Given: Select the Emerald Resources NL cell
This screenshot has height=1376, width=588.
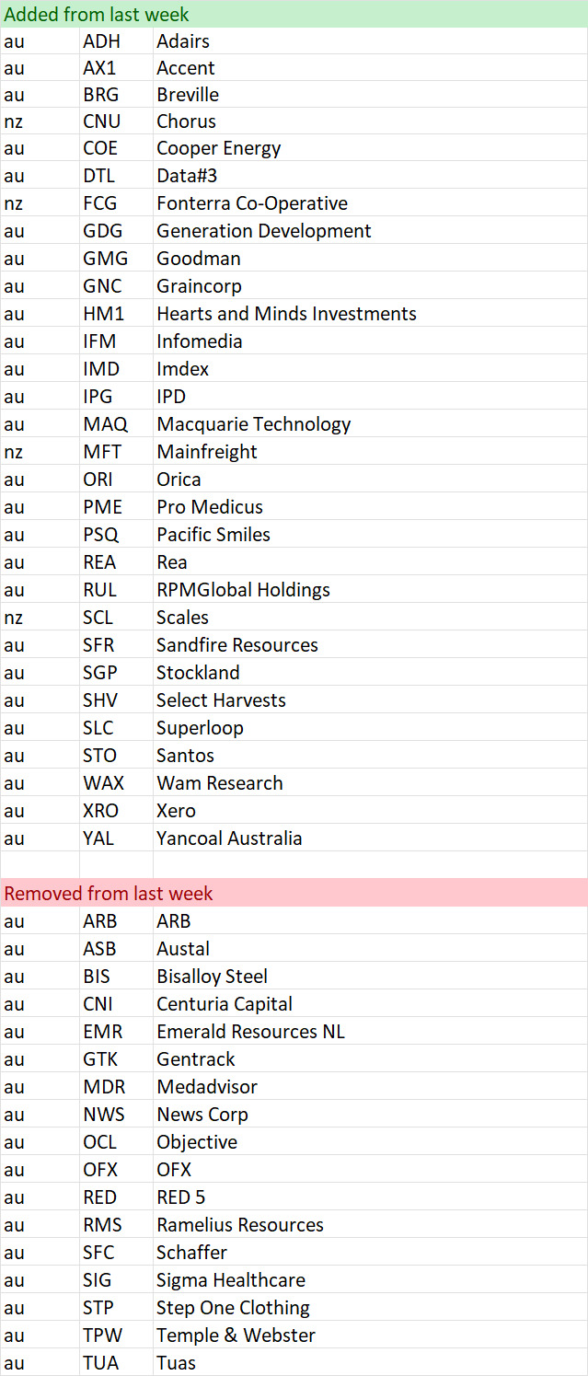Looking at the screenshot, I should tap(370, 1032).
